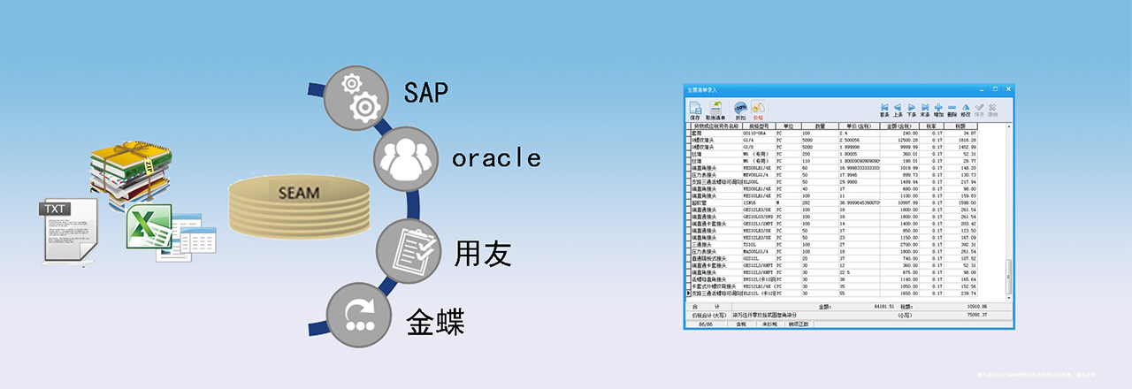Maximize the 发票清单录入 window
The image size is (1132, 389).
click(995, 89)
